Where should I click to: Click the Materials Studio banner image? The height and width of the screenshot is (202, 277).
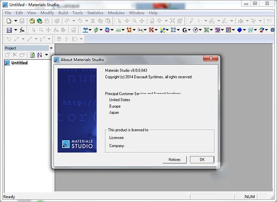point(77,110)
